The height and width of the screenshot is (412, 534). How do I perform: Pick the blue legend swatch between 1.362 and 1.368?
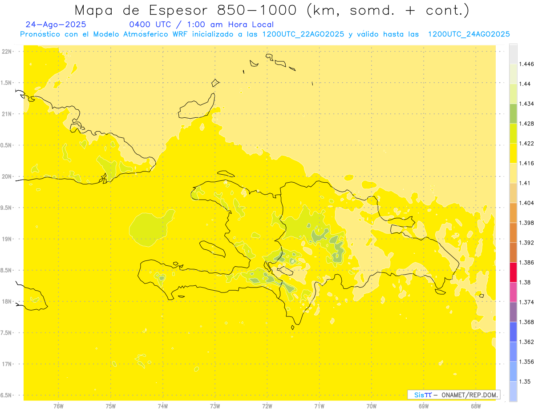pos(513,332)
